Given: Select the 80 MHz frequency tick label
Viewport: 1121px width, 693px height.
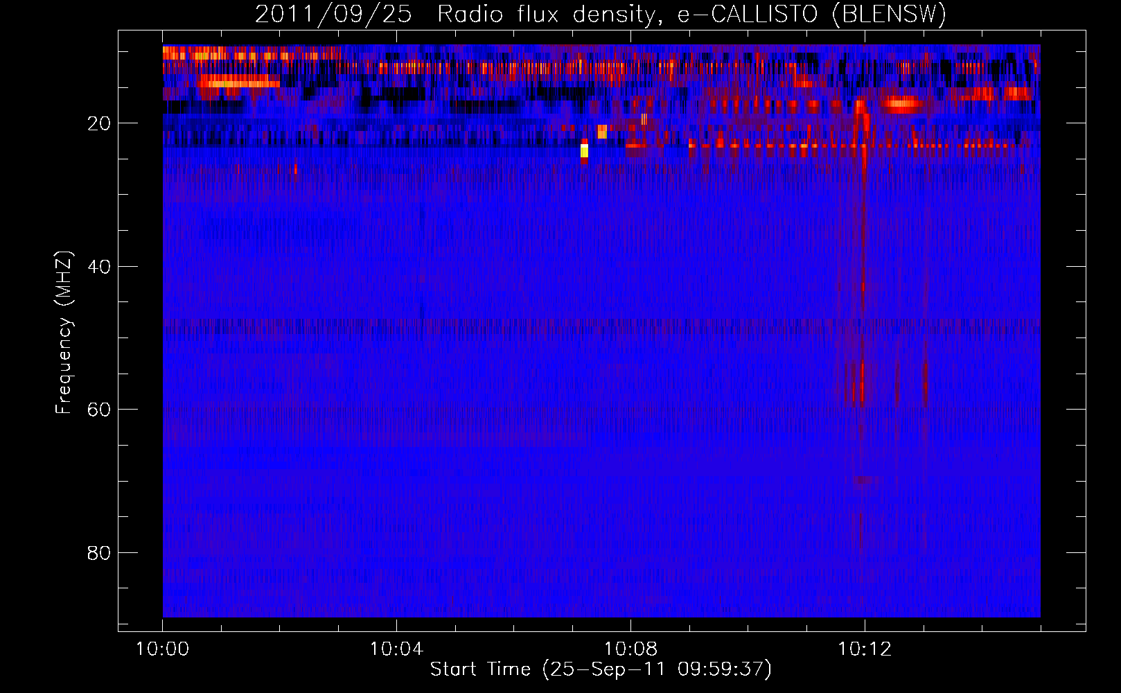Looking at the screenshot, I should (100, 553).
